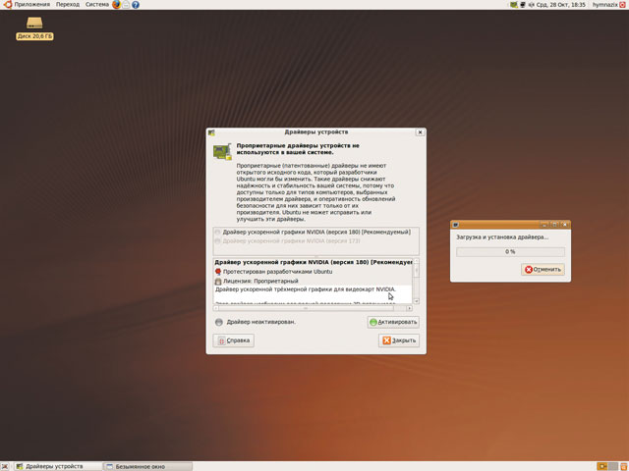Click the horizontal scrollbar thumb in the description pane
This screenshot has width=629, height=471.
pyautogui.click(x=307, y=308)
